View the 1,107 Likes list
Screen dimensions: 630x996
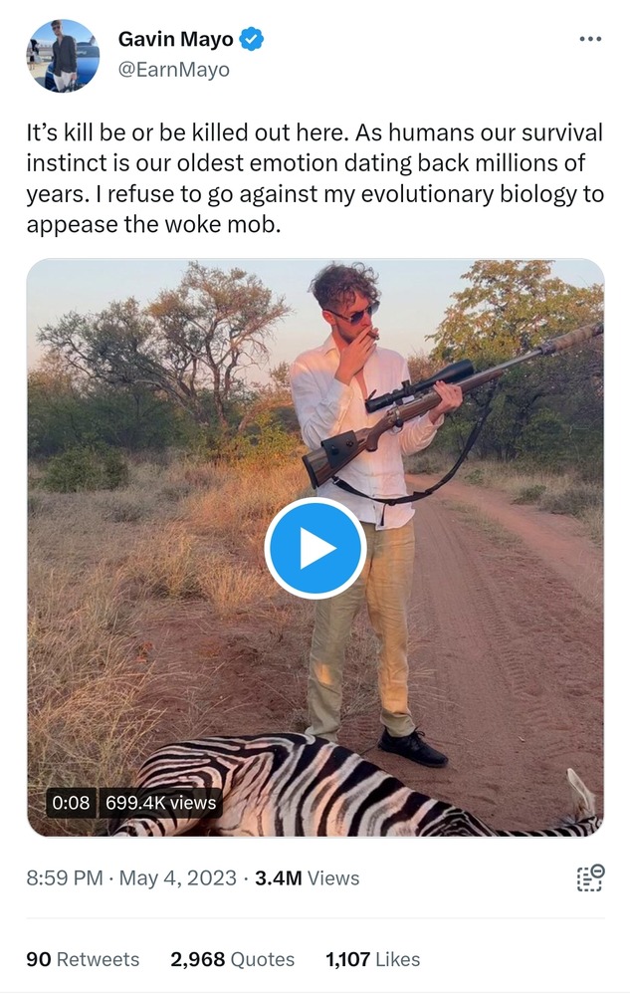coord(372,959)
